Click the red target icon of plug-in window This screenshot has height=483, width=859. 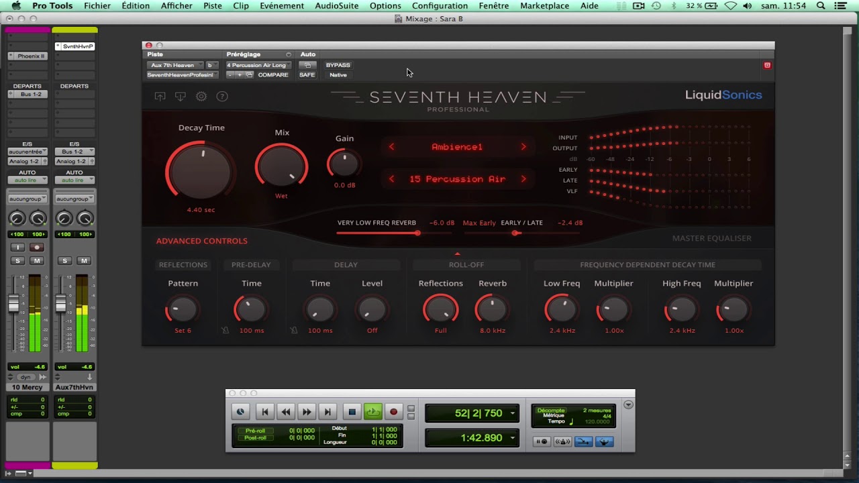coord(767,65)
